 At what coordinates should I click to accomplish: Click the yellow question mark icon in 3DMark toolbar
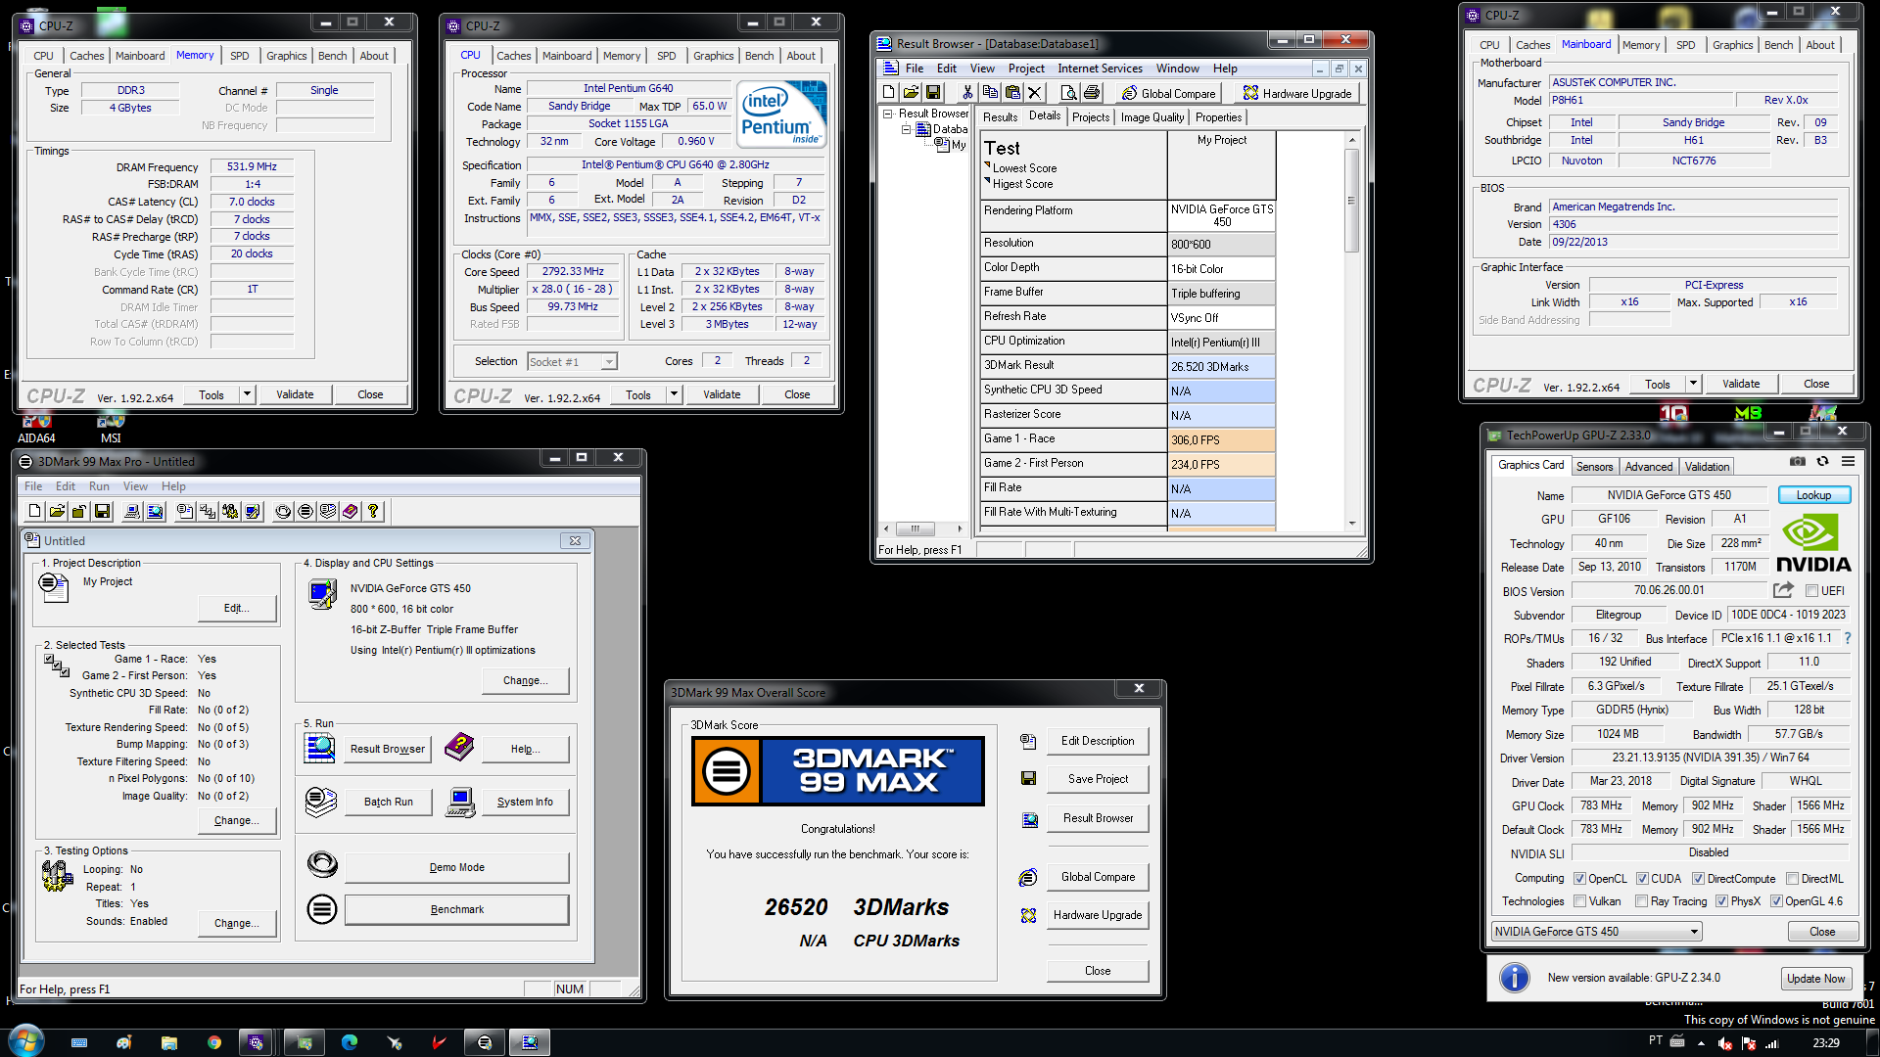click(x=373, y=511)
